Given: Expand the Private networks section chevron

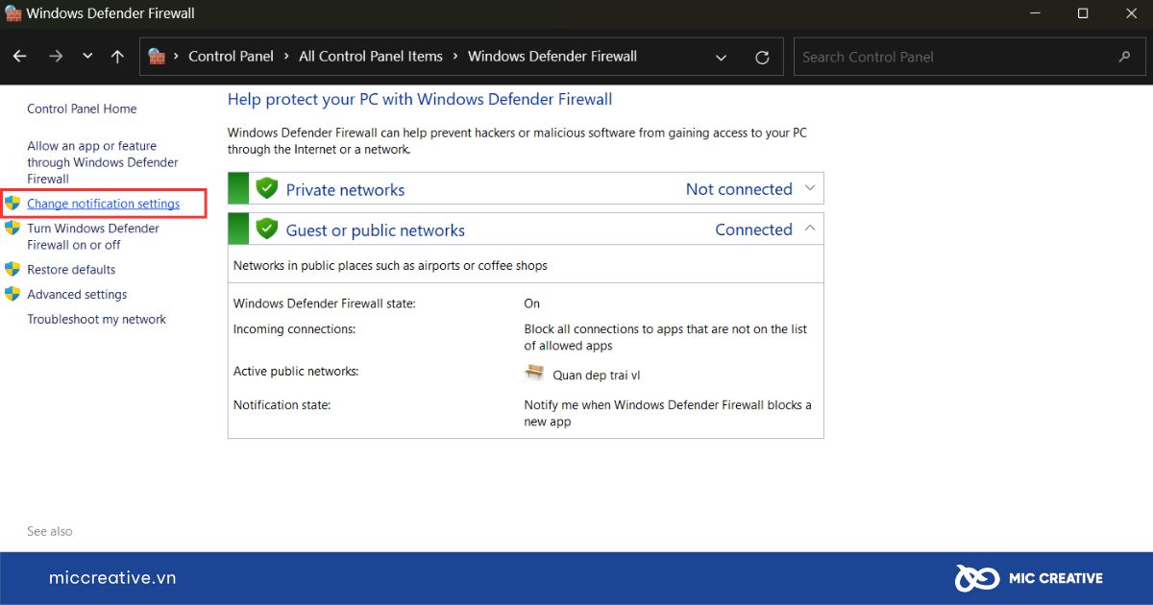Looking at the screenshot, I should (809, 188).
